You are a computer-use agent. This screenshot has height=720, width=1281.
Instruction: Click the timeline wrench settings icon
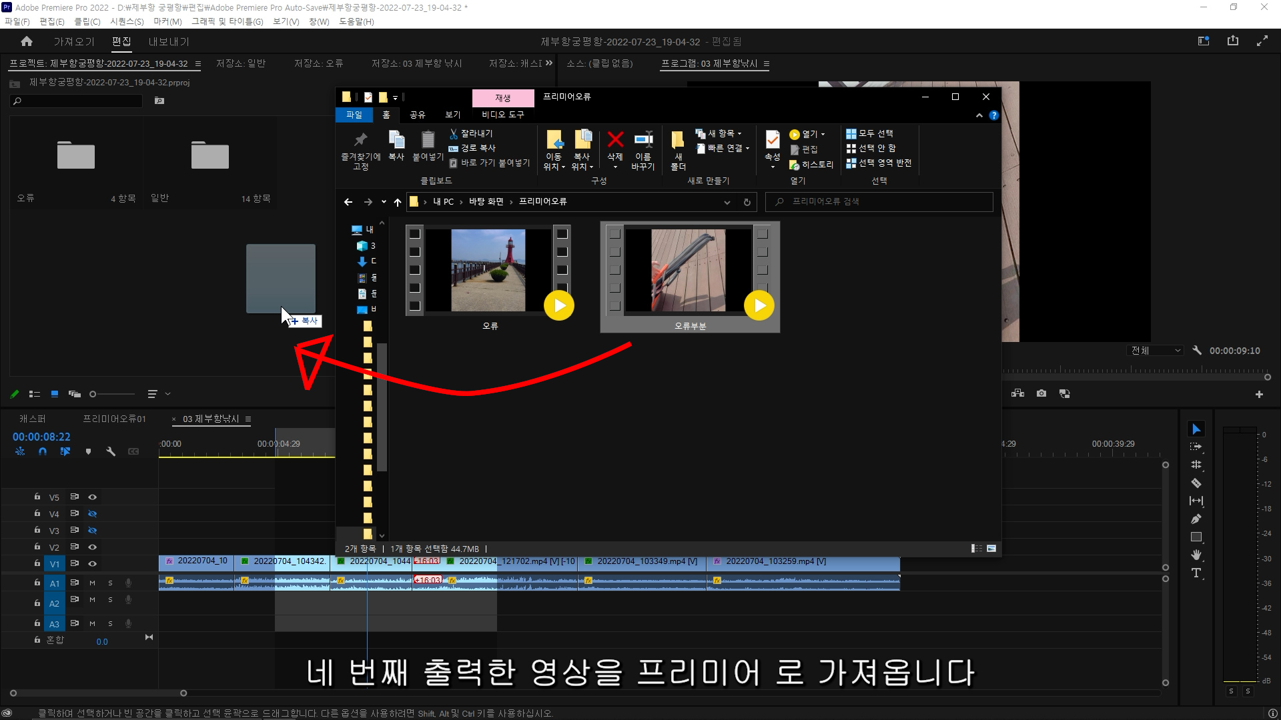point(111,451)
